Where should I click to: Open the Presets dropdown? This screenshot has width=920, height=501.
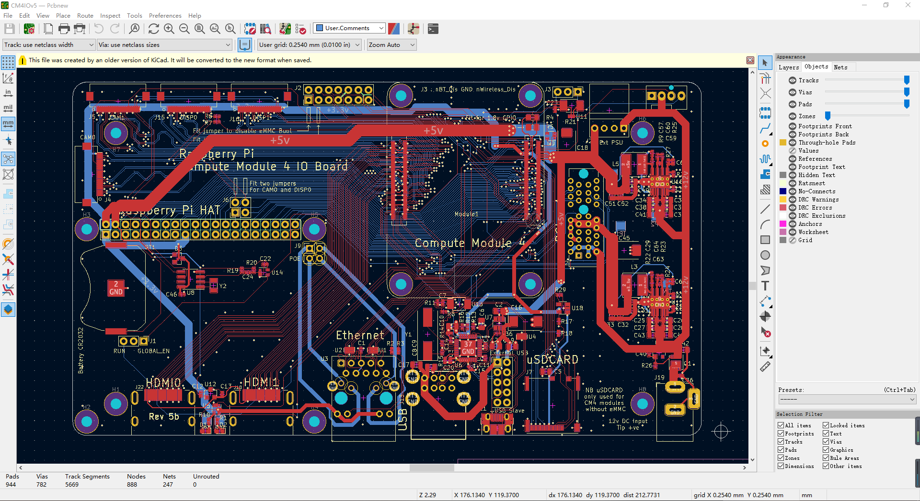(847, 399)
